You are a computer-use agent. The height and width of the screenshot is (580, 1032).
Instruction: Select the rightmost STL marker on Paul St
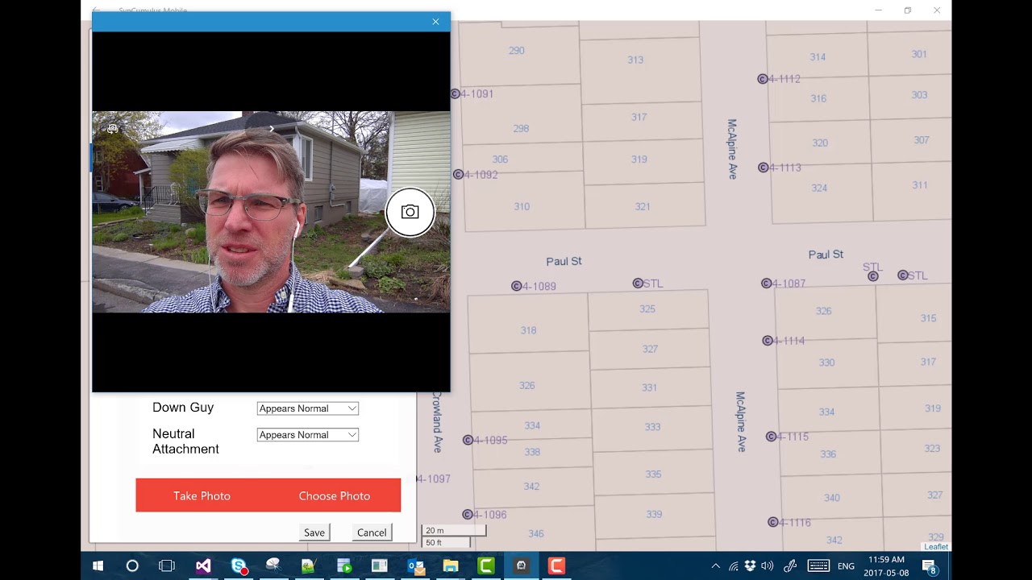[x=903, y=275]
